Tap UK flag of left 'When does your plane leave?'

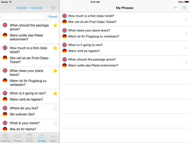point(5,70)
